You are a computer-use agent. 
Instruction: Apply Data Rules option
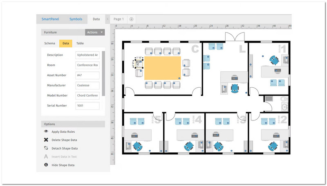[63, 132]
